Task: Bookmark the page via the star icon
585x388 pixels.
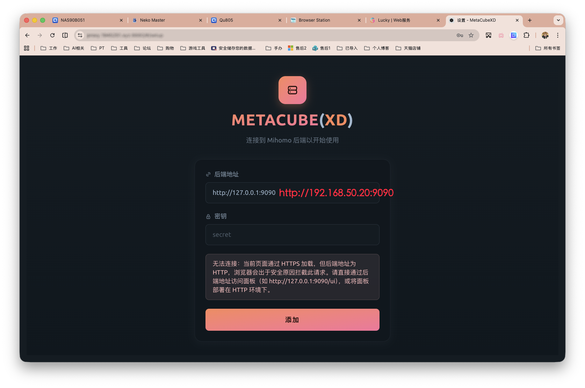Action: point(471,35)
